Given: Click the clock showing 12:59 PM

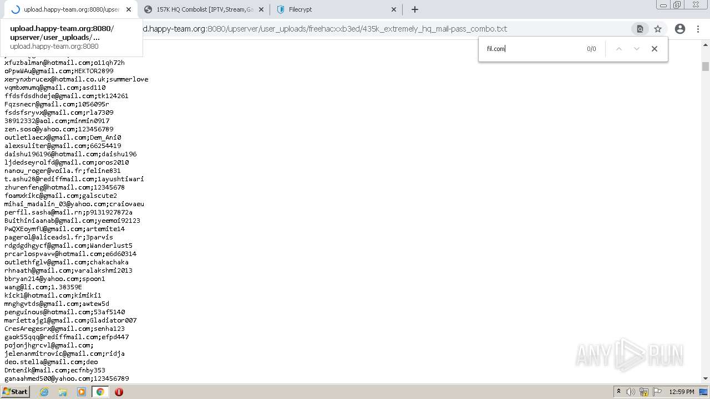Looking at the screenshot, I should pyautogui.click(x=682, y=392).
